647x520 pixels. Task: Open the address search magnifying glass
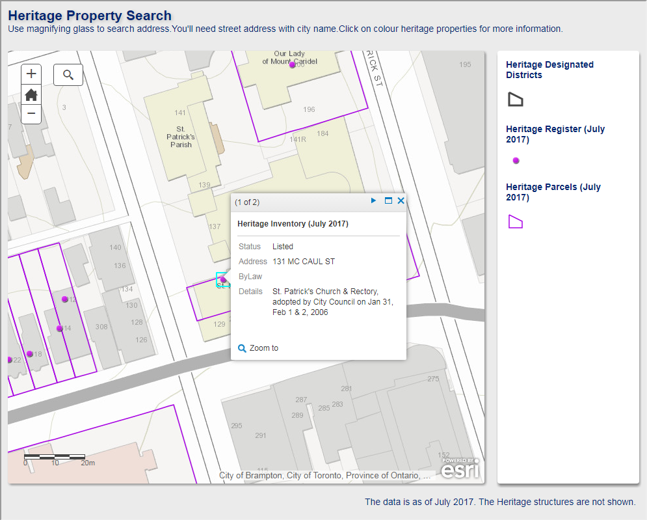(x=68, y=75)
